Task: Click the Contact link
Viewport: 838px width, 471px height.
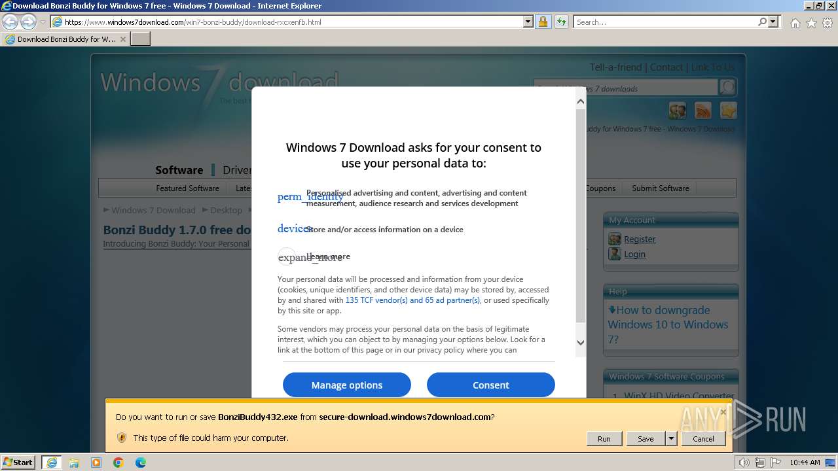Action: (666, 67)
